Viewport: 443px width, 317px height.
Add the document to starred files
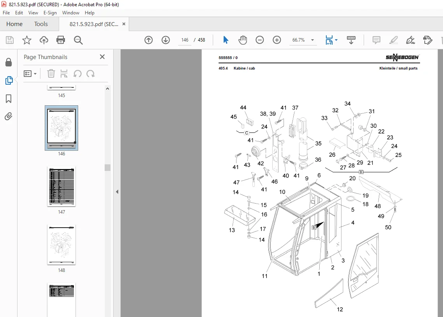[27, 40]
